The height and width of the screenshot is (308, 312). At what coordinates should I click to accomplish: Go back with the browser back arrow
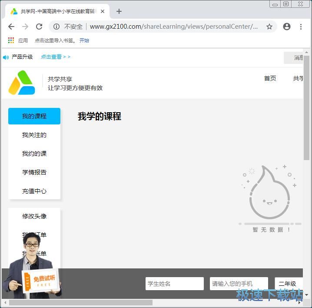pos(11,27)
